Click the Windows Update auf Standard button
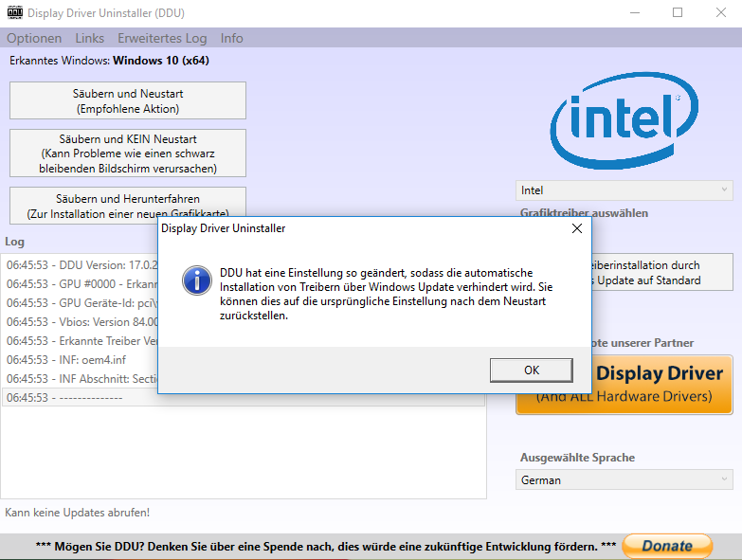Viewport: 742px width, 560px height. 661,273
